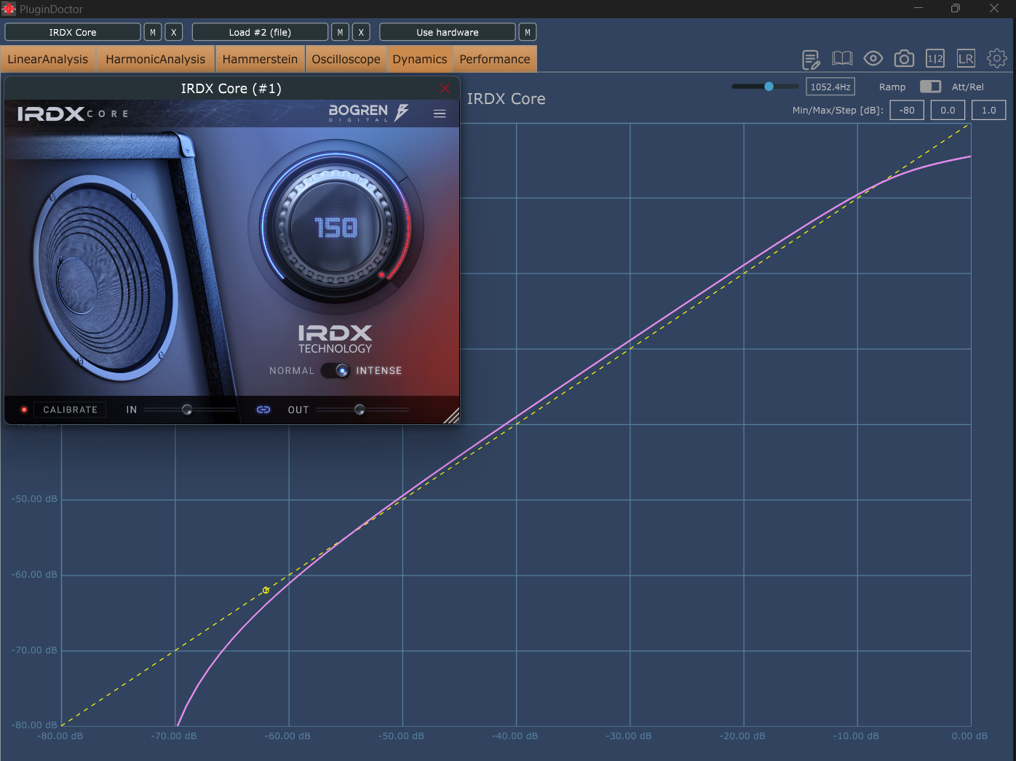The image size is (1016, 761).
Task: Switch the Normal/Intense toggle
Action: 336,370
